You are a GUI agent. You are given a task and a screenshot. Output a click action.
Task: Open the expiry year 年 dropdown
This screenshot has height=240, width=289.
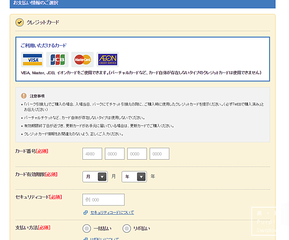134,177
